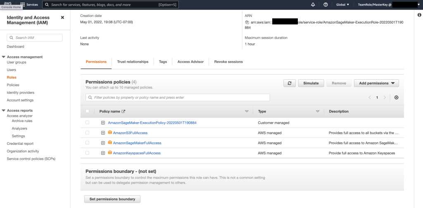Open the AWS Console Home logo
The image size is (423, 208).
[7, 3]
